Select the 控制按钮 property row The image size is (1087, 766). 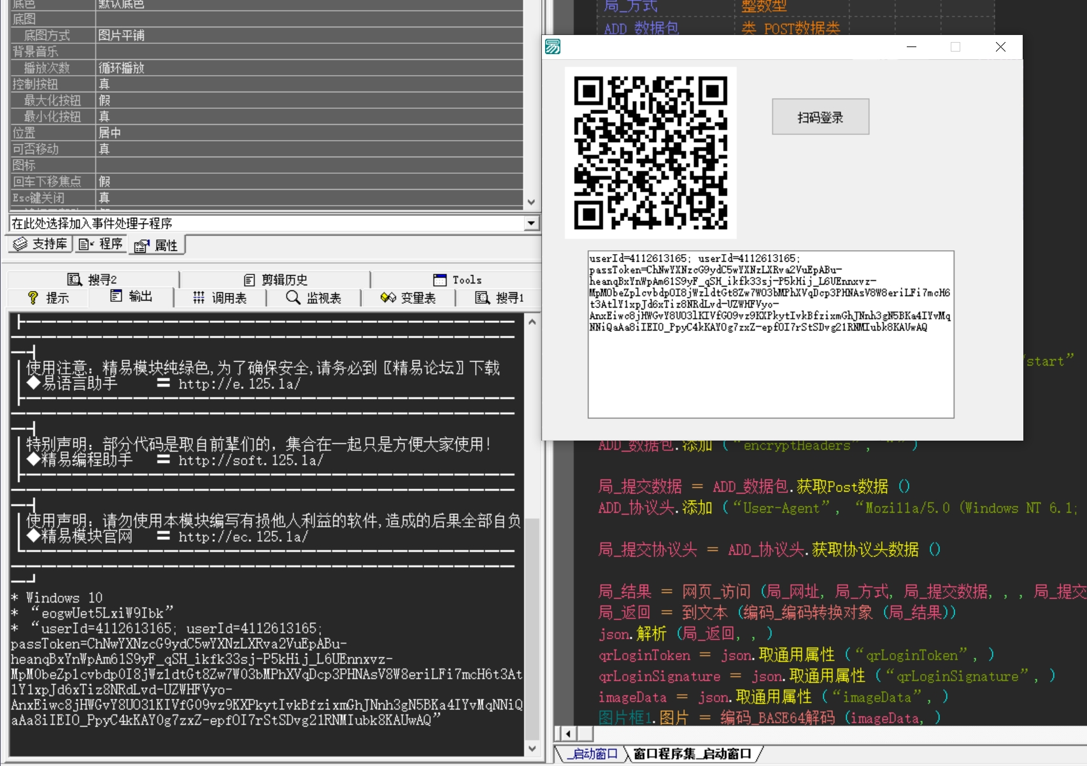click(x=266, y=84)
